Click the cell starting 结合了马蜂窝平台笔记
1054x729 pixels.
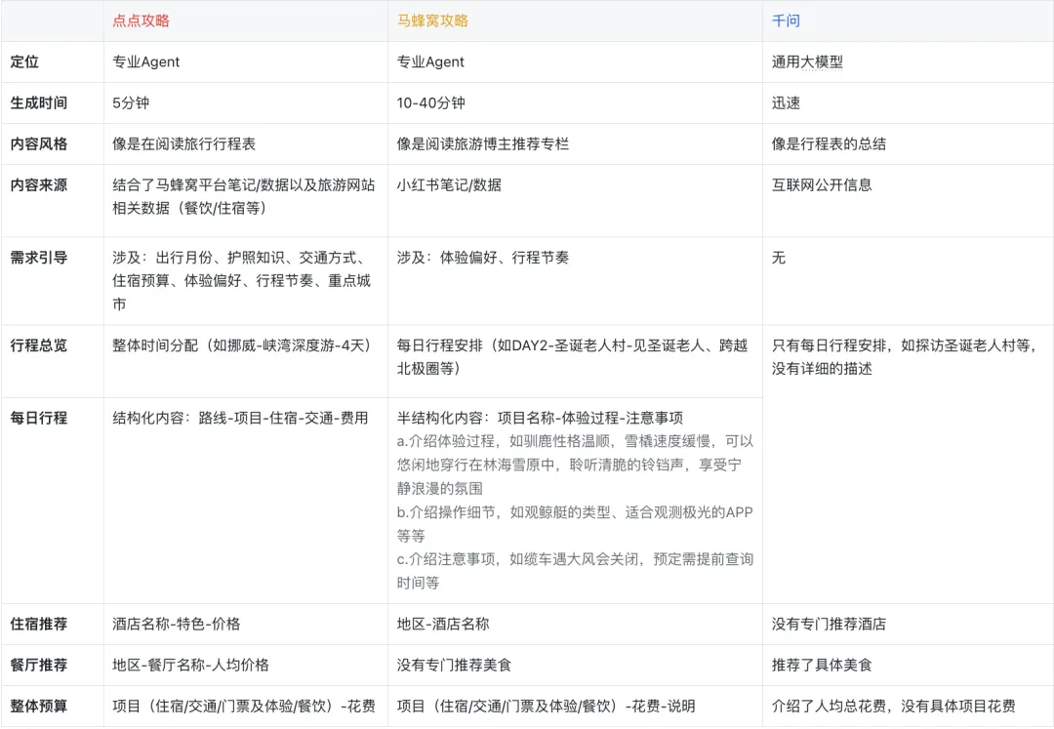244,196
